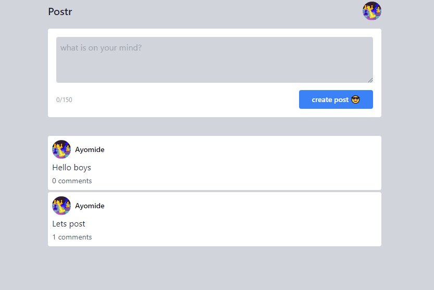This screenshot has width=434, height=290.
Task: Click white space beside the character counter
Action: 182,100
